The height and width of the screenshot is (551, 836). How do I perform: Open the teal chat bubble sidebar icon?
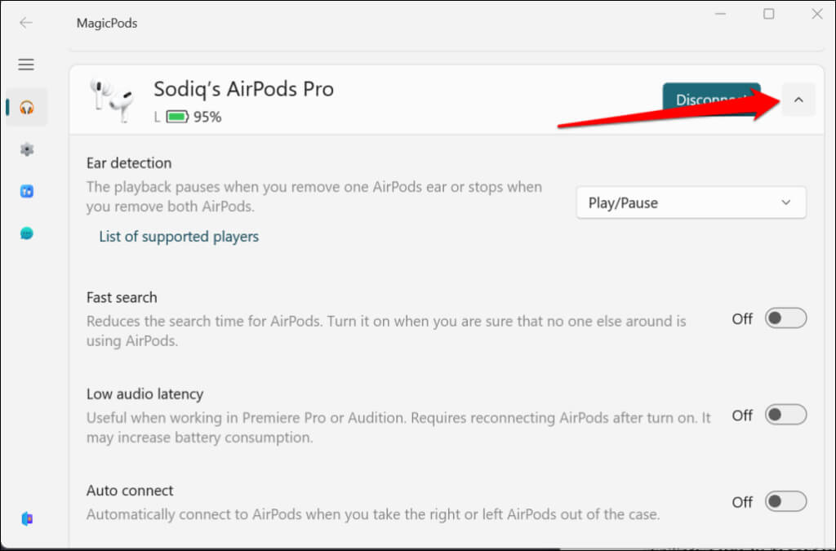point(27,233)
